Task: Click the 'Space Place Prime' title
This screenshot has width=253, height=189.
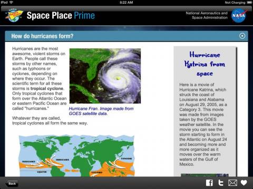Action: coord(61,15)
